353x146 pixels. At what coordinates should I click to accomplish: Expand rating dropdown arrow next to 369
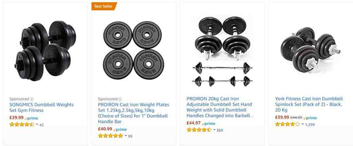[x=214, y=130]
